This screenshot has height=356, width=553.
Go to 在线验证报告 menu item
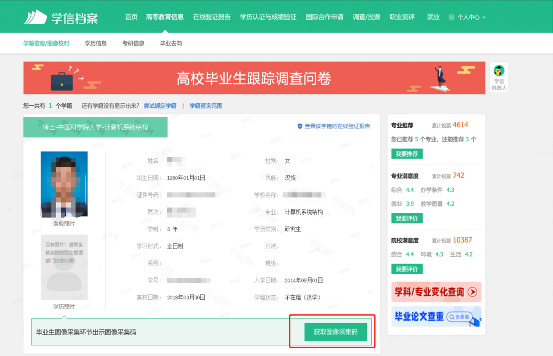coord(212,17)
